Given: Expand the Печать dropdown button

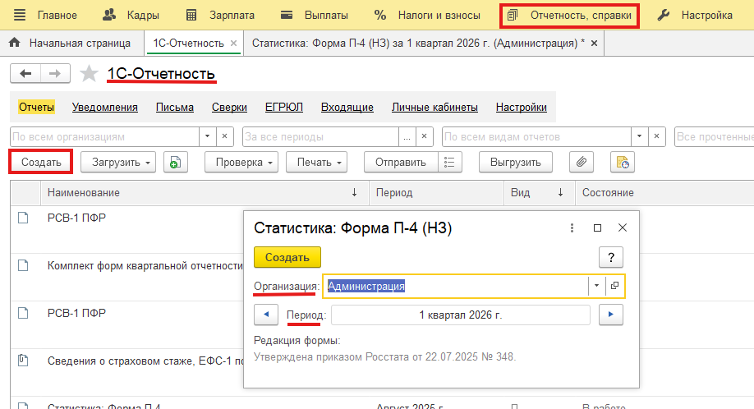Looking at the screenshot, I should [x=316, y=162].
